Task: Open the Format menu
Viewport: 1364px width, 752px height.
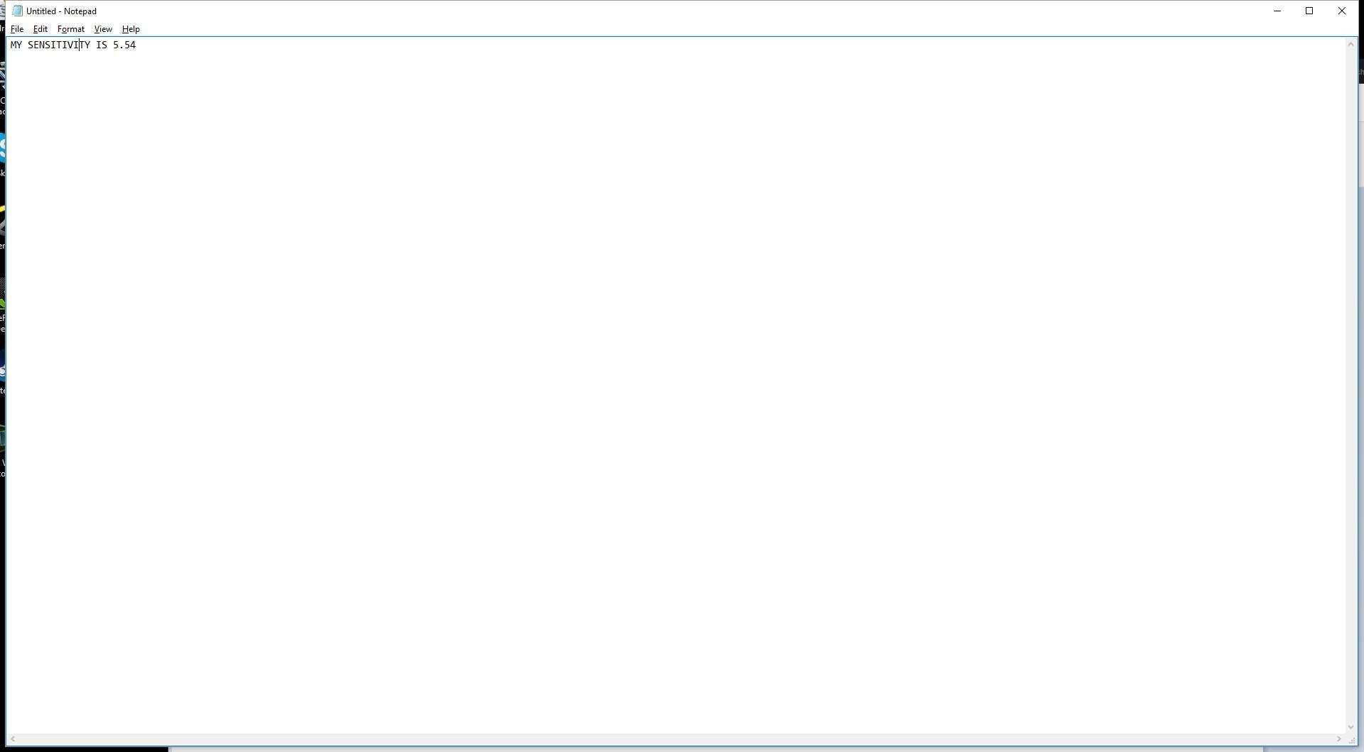Action: pyautogui.click(x=71, y=29)
